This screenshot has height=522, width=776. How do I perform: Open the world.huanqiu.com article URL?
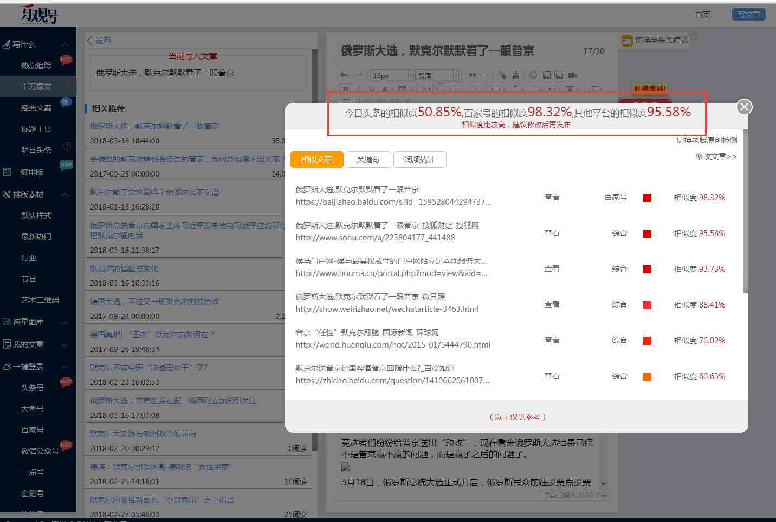pos(393,344)
